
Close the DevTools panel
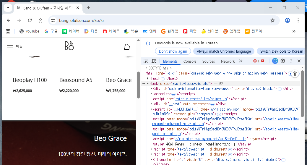pos(299,61)
